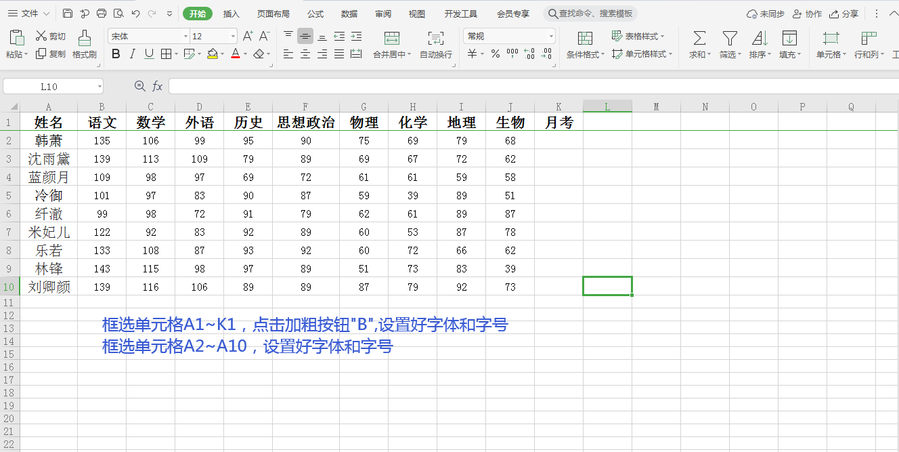This screenshot has width=899, height=452.
Task: Open Print Preview icon
Action: (118, 14)
